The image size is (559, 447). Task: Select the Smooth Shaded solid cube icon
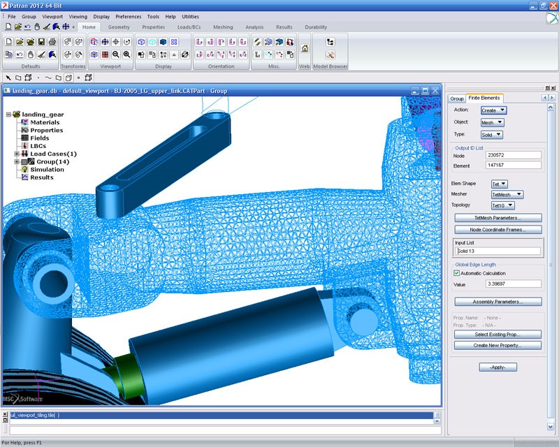pyautogui.click(x=164, y=42)
